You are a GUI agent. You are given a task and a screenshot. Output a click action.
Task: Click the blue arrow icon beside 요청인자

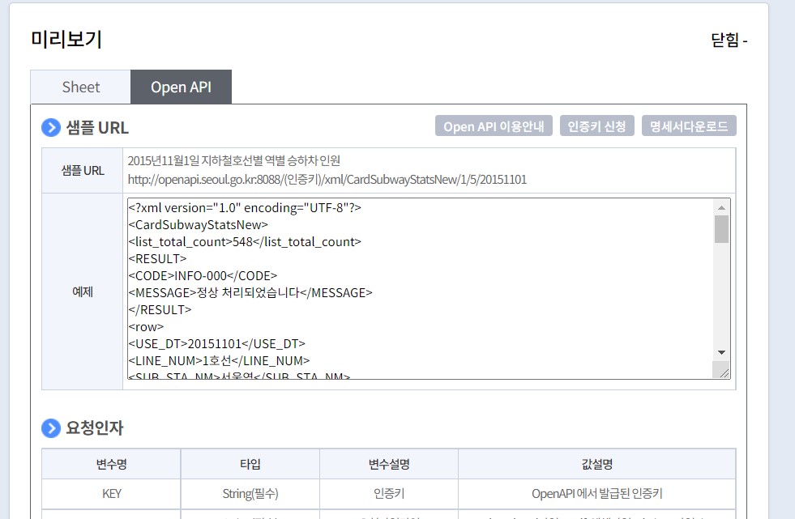point(50,428)
